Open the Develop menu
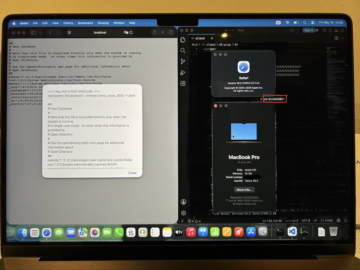Screen dimensions: 360x270 (103, 23)
